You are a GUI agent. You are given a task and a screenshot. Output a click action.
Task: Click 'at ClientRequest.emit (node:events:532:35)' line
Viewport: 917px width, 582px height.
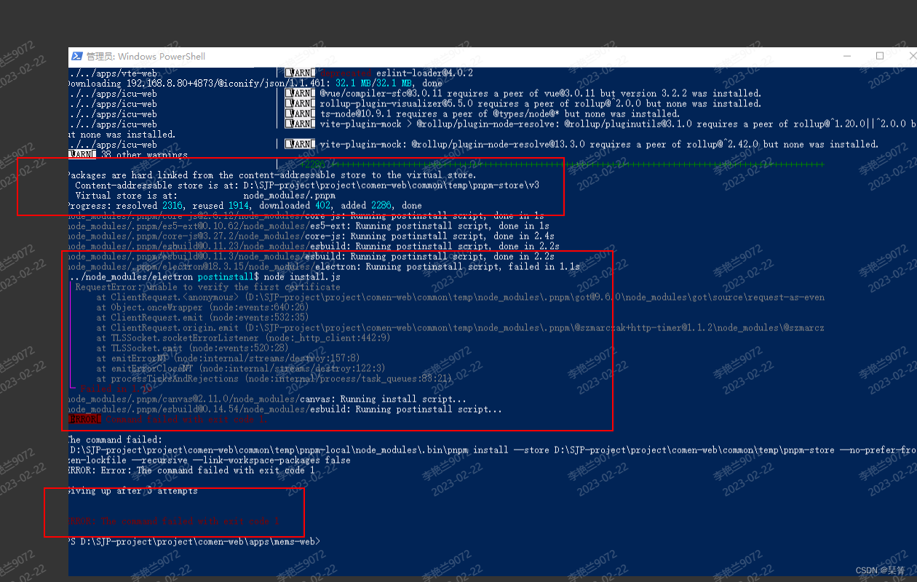[x=202, y=318]
